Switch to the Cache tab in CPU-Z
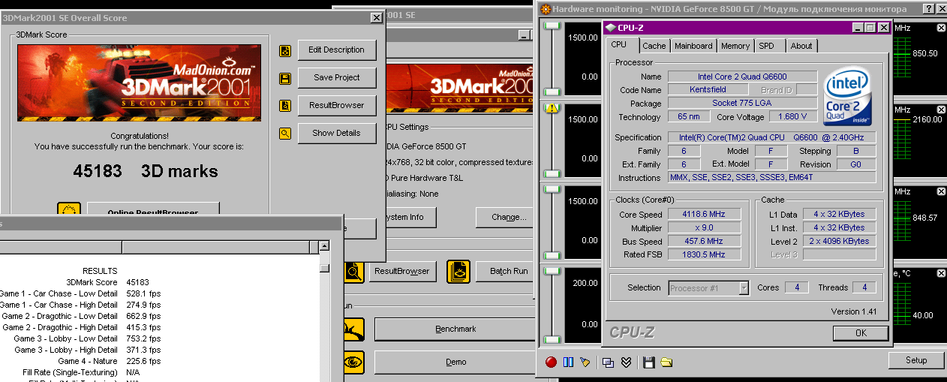The width and height of the screenshot is (947, 382). (654, 46)
